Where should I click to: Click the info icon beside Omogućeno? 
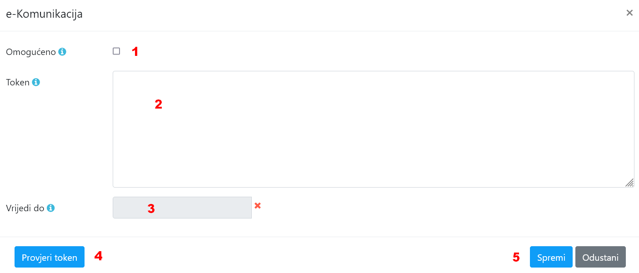click(62, 52)
